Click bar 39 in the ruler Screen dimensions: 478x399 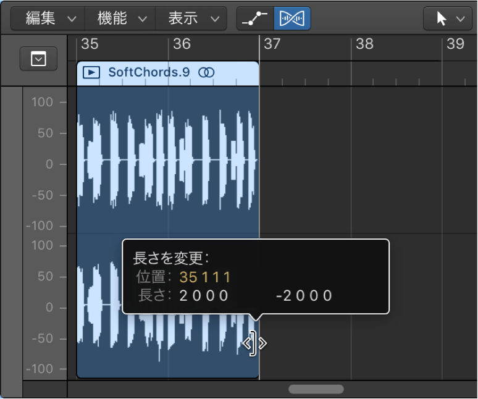click(x=455, y=44)
